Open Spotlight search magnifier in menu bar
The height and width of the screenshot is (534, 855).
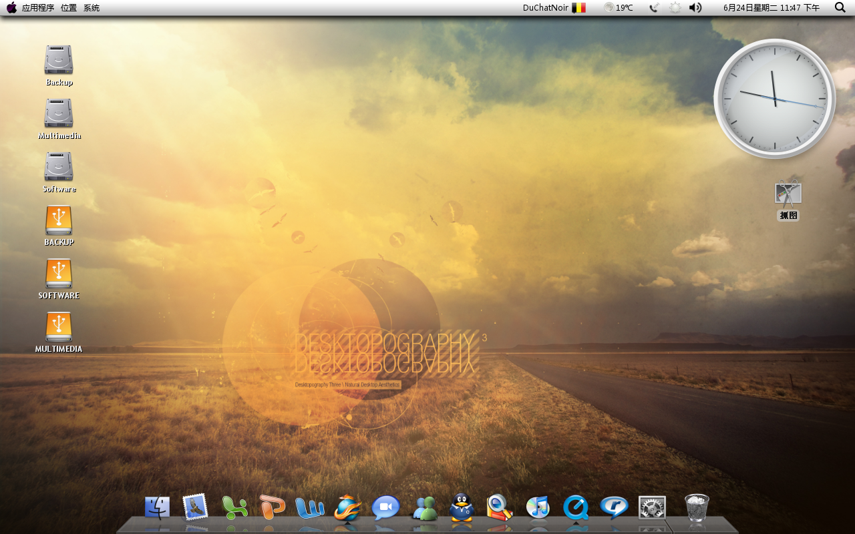840,7
